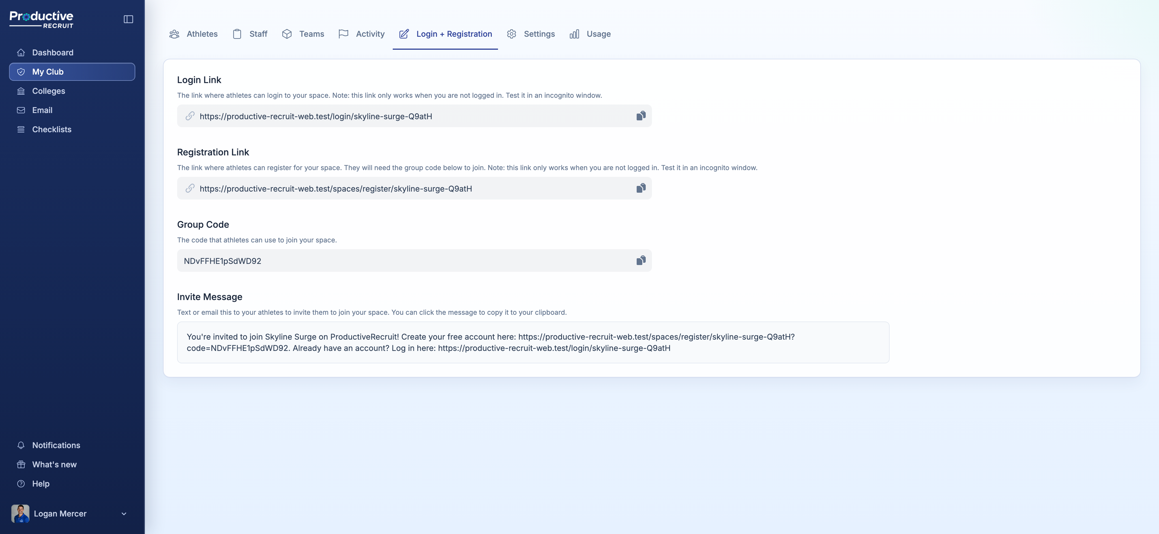This screenshot has height=534, width=1159.
Task: Copy the Invite Message by clicking it
Action: 533,342
